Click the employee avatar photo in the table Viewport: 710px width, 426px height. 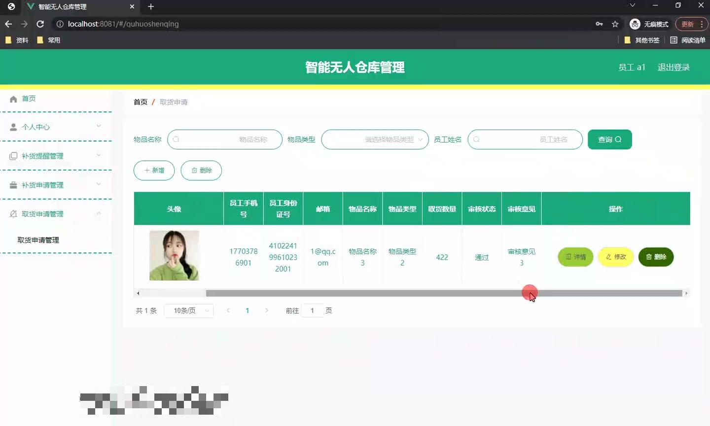pyautogui.click(x=174, y=255)
